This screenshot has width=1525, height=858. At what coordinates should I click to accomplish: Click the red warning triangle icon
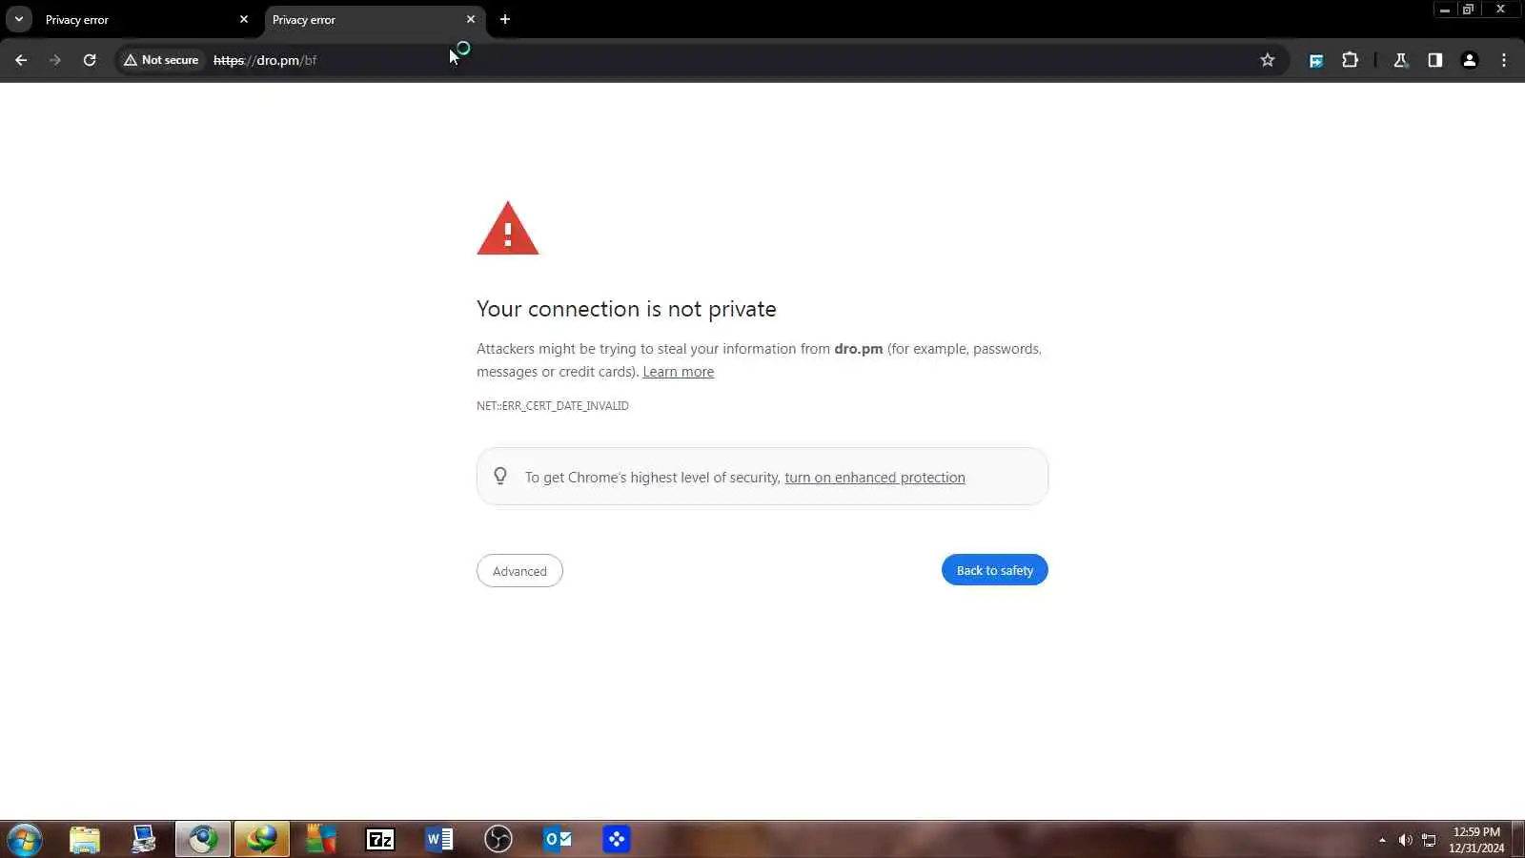pyautogui.click(x=508, y=228)
